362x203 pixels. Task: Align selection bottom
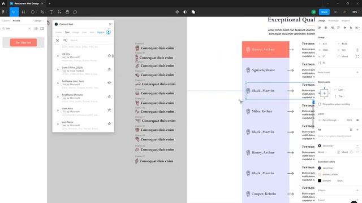pos(351,28)
